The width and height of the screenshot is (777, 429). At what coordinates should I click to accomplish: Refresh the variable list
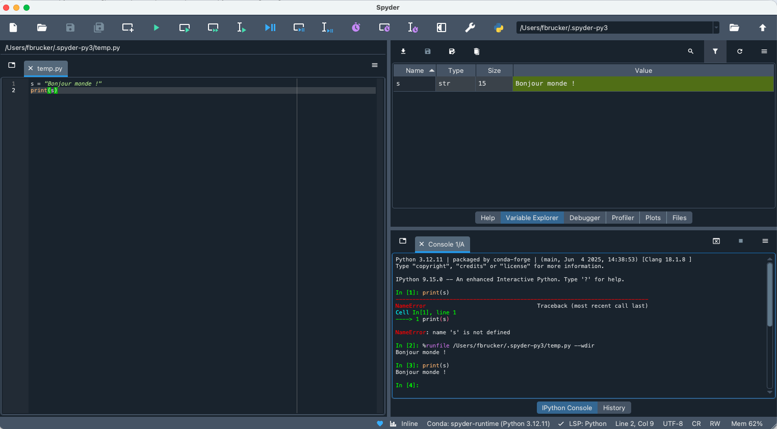pos(740,51)
